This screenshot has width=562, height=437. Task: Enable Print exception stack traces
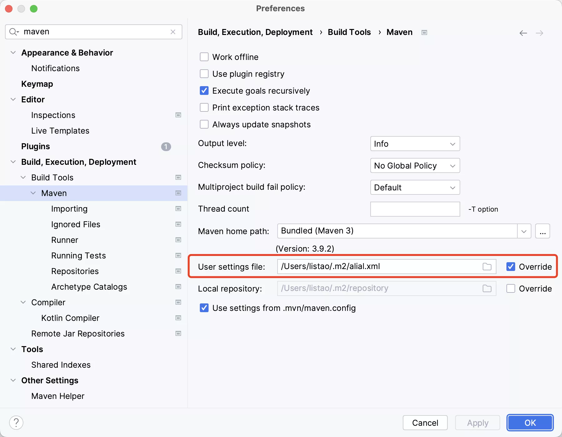tap(204, 107)
